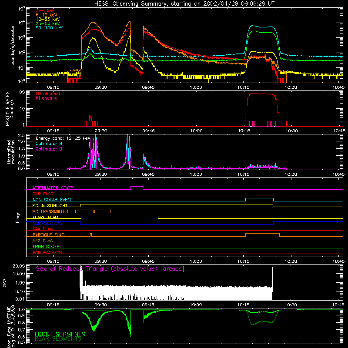Click the BAD PACKETS flag label
This screenshot has width=348, height=348.
(47, 252)
